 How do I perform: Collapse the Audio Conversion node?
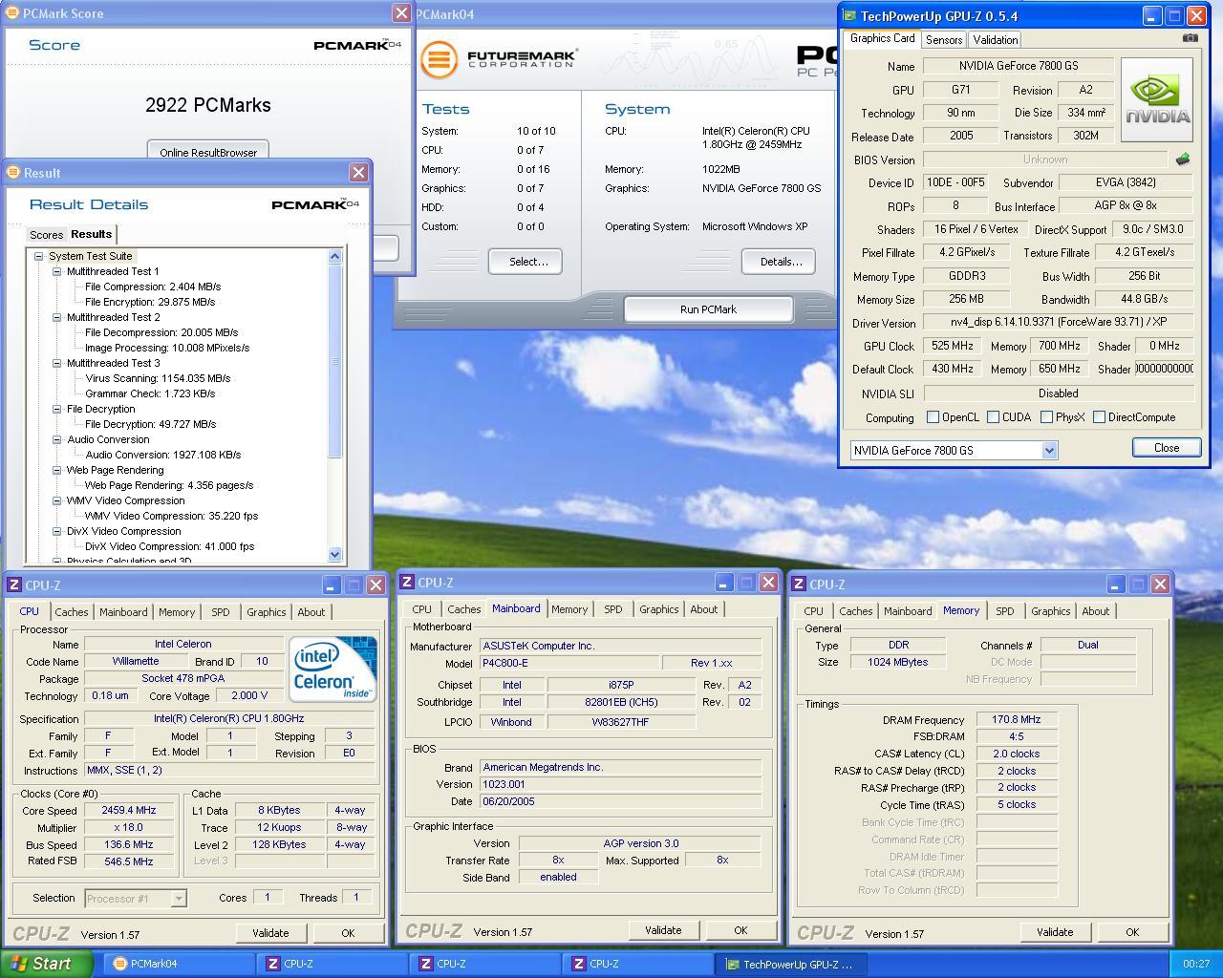coord(57,439)
